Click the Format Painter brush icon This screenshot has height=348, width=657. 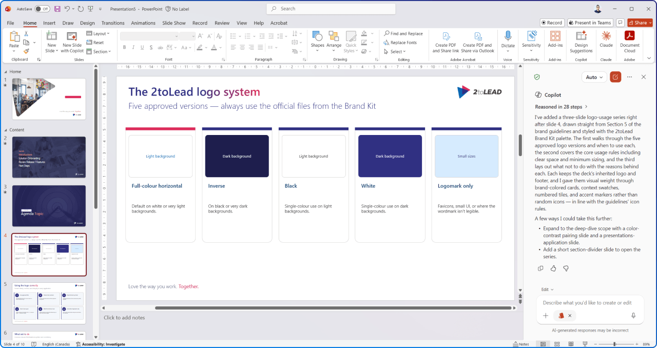(27, 51)
